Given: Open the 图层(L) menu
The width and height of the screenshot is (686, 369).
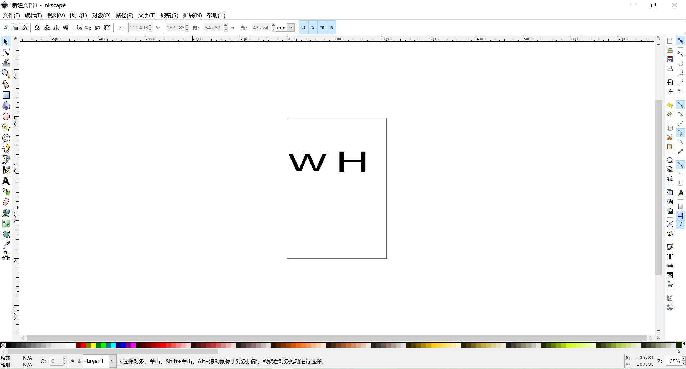Looking at the screenshot, I should tap(78, 15).
